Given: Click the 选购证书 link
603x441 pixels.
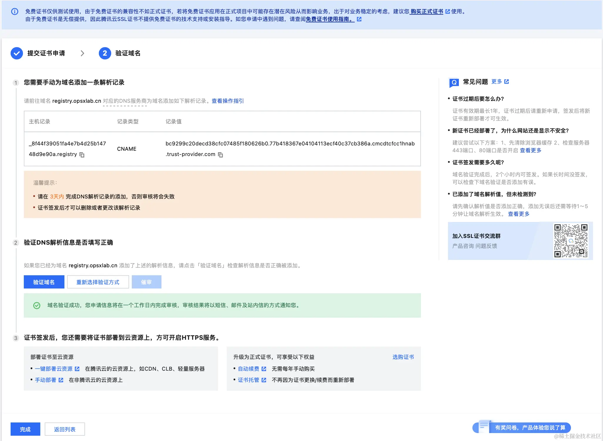Looking at the screenshot, I should 403,357.
